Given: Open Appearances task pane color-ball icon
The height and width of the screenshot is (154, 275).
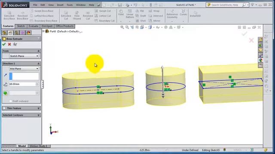Looking at the screenshot, I should click(x=261, y=60).
